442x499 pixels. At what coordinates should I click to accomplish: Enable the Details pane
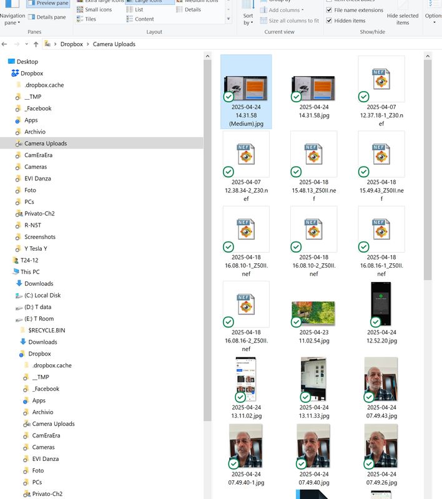pos(47,17)
